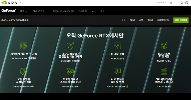Image resolution: width=191 pixels, height=100 pixels.
Task: Click GeForce RTX 3060 제품군 title
Action: [15, 20]
